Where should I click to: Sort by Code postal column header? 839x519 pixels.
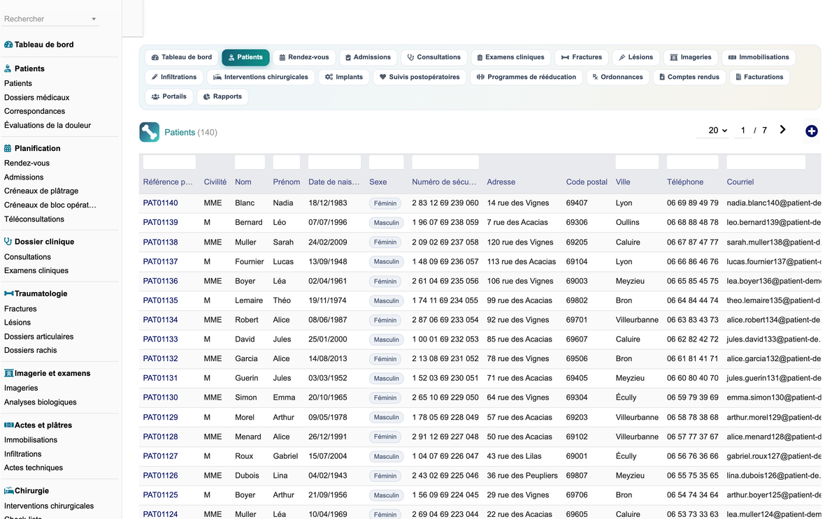[x=587, y=182]
